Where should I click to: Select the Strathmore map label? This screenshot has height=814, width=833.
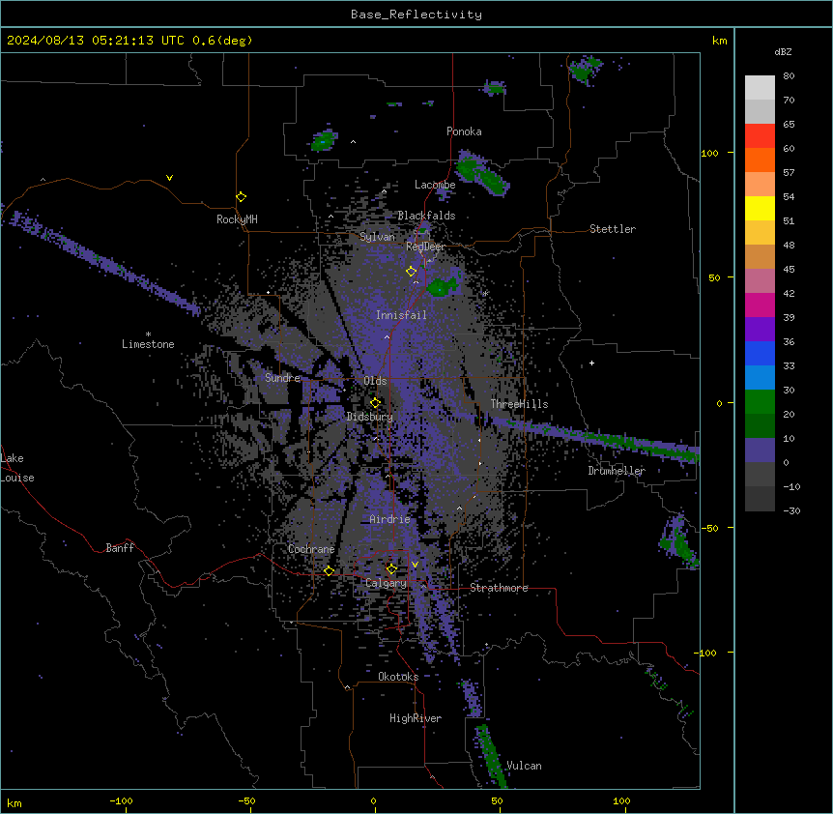tap(499, 588)
